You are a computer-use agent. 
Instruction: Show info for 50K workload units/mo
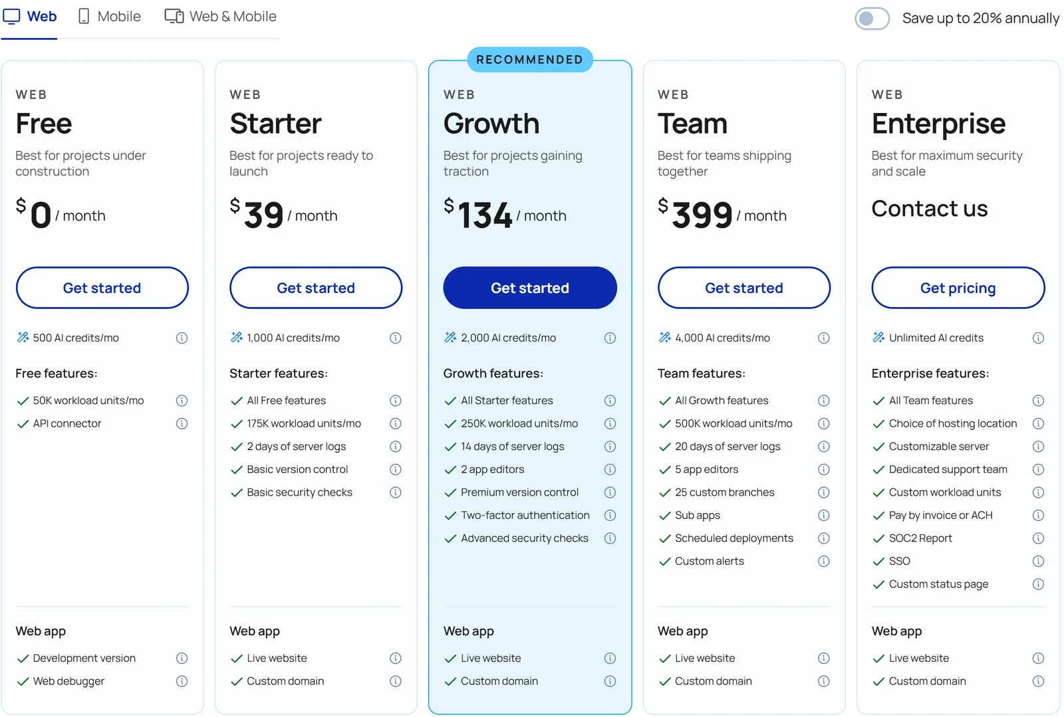click(x=182, y=401)
